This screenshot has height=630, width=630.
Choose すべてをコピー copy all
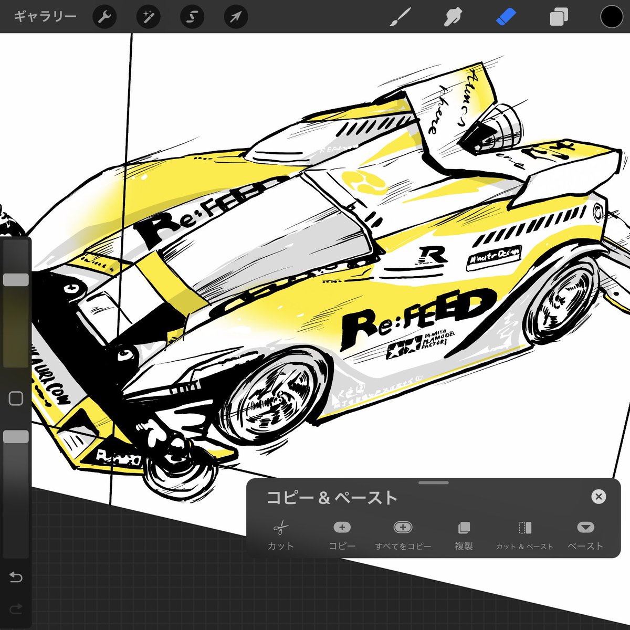[403, 535]
